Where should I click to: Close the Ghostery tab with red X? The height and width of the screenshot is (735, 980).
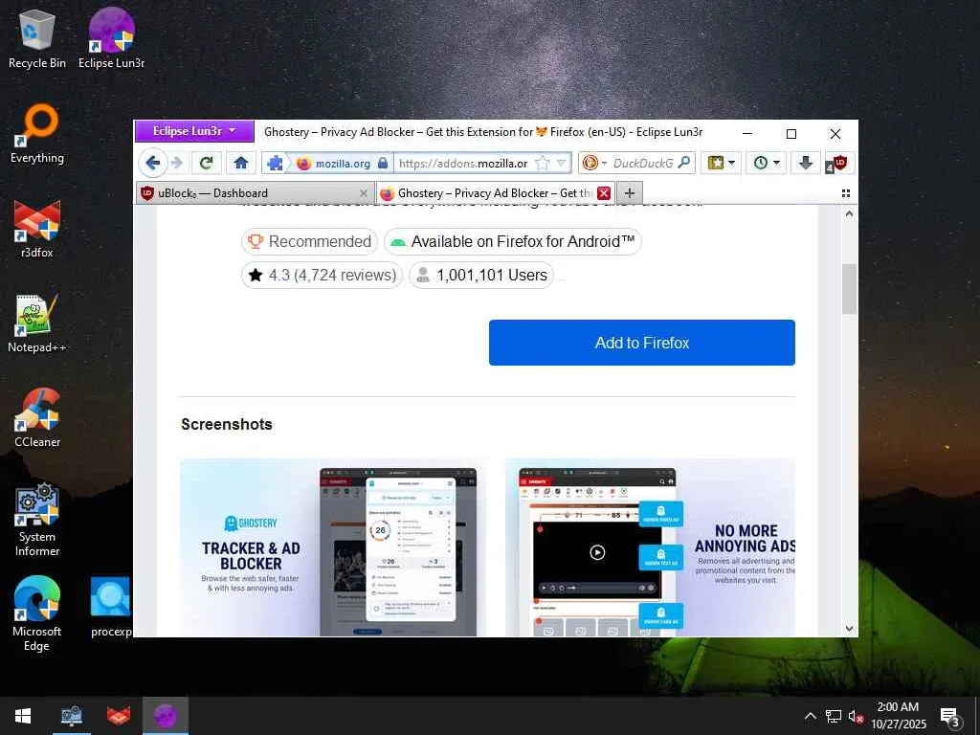(x=604, y=193)
